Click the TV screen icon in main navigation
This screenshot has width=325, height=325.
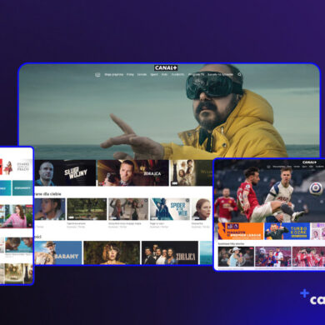pos(97,74)
